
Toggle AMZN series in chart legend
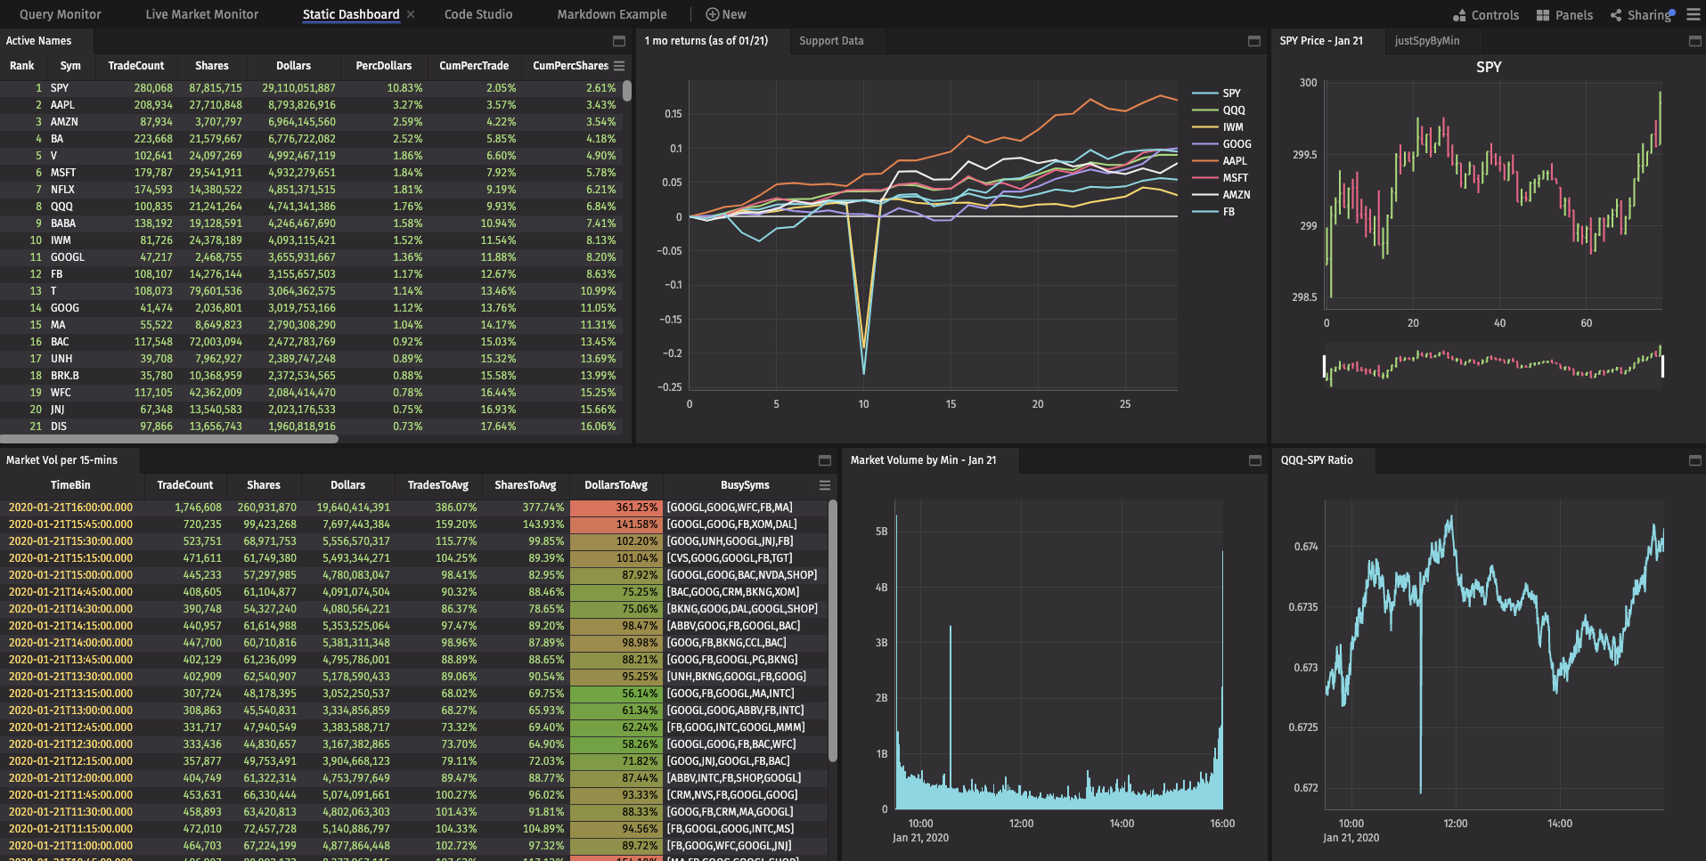pos(1221,195)
